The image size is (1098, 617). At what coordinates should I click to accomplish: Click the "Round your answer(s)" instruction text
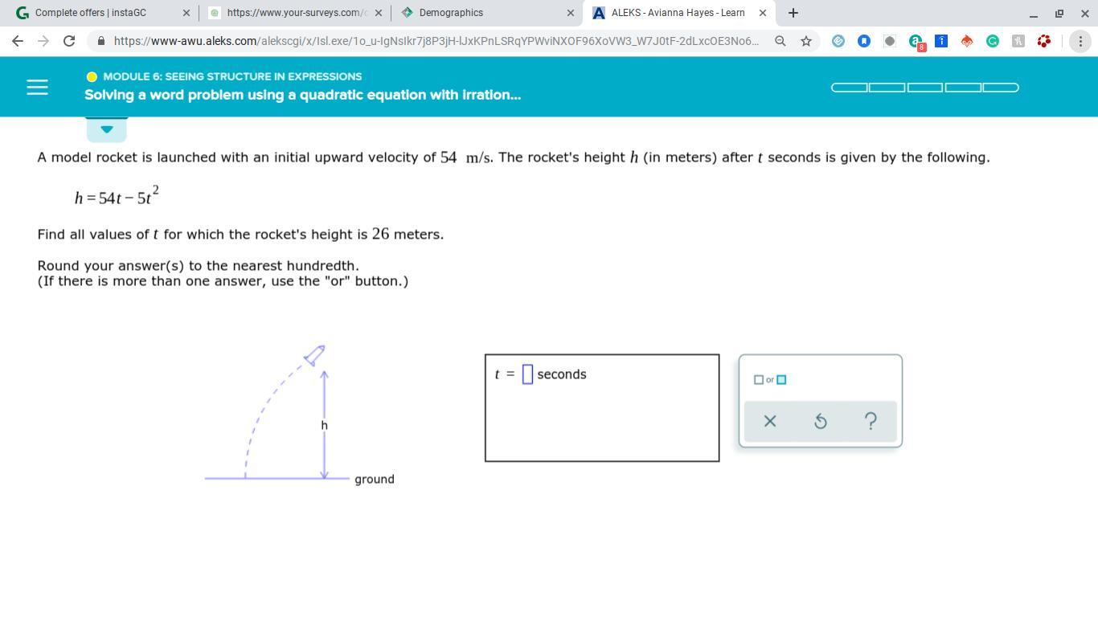tap(198, 266)
